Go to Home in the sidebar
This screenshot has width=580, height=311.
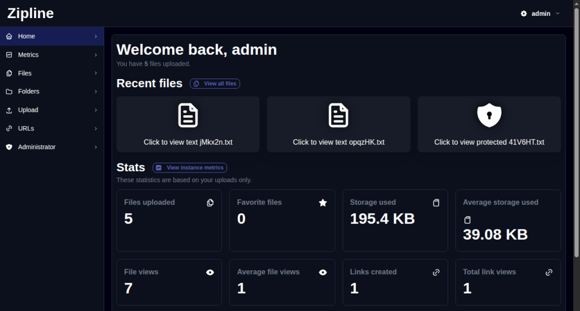[52, 36]
